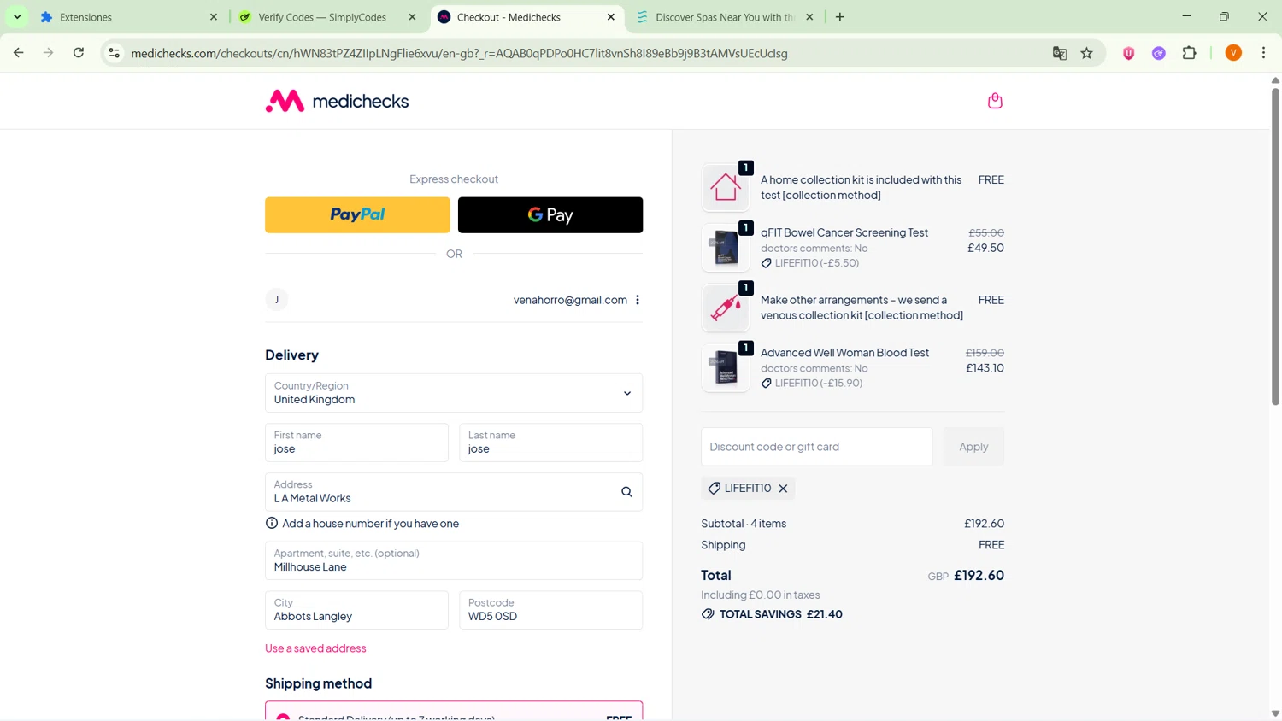The image size is (1282, 721).
Task: Open the Chrome three-dot menu
Action: pyautogui.click(x=1263, y=53)
